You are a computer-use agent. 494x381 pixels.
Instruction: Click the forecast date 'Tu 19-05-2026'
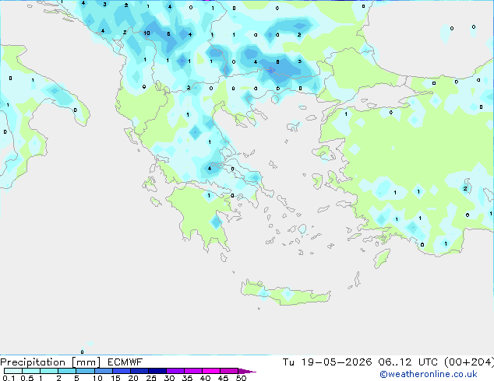point(327,362)
